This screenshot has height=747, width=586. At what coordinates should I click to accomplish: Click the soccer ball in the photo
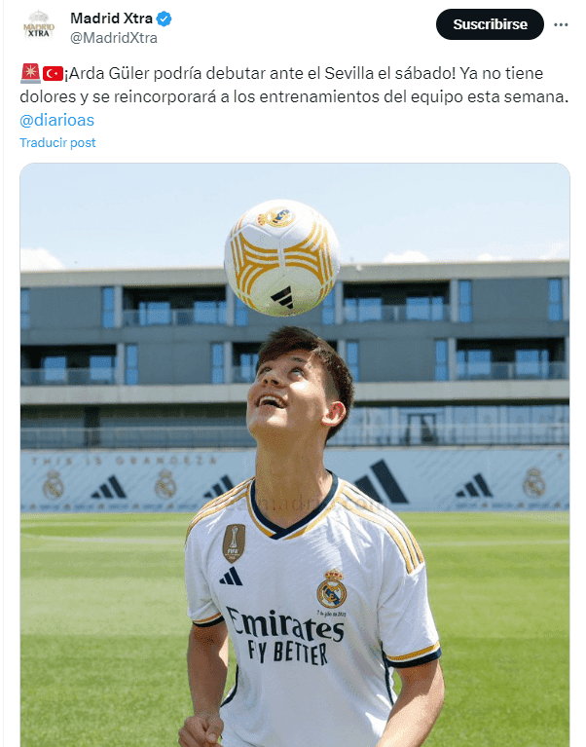pyautogui.click(x=282, y=258)
